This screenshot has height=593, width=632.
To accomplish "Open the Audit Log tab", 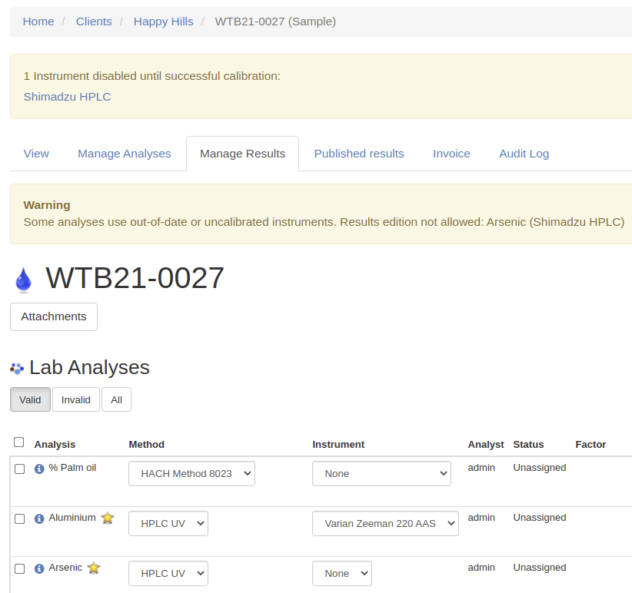I will pos(524,154).
